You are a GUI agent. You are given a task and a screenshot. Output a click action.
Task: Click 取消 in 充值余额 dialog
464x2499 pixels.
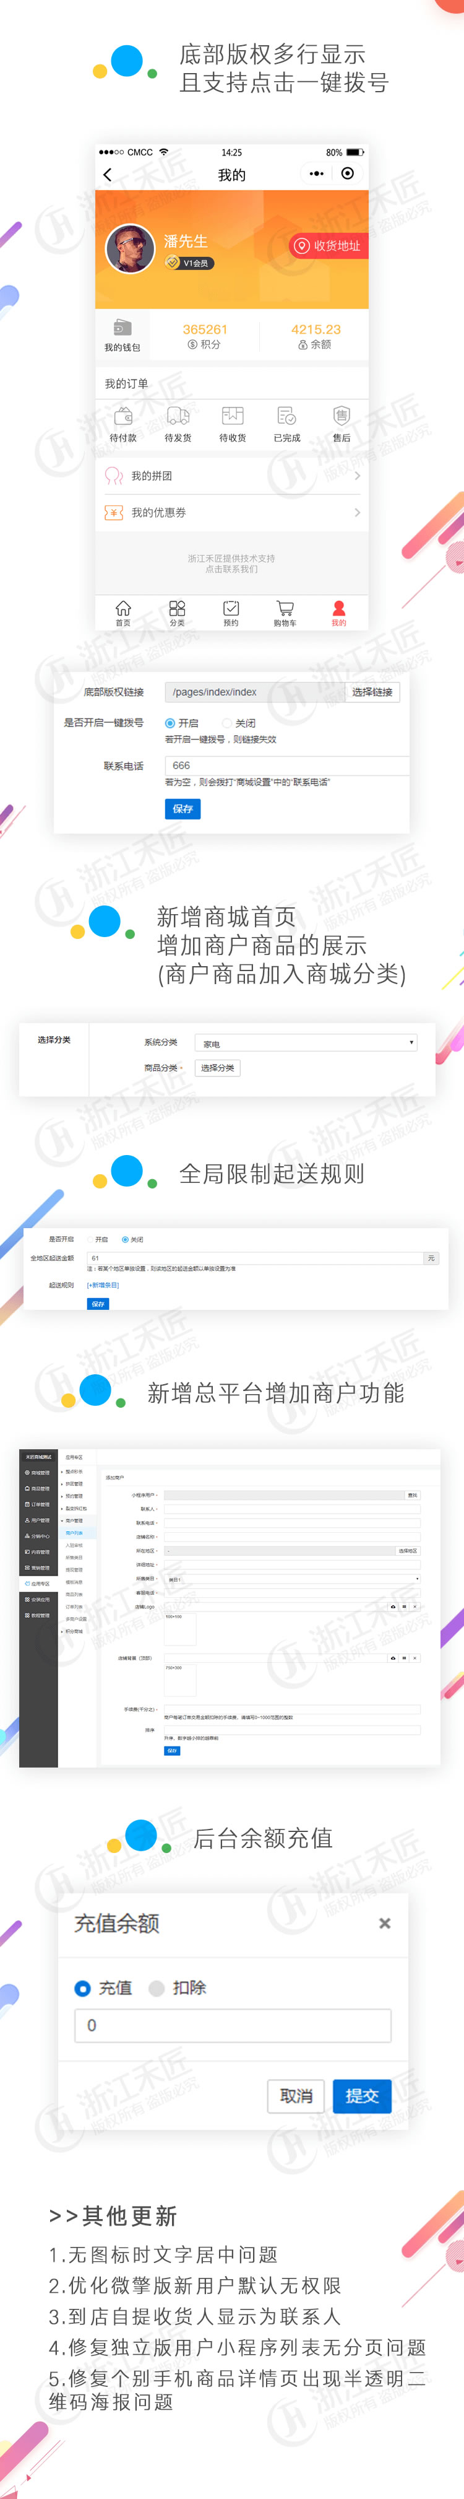296,2095
